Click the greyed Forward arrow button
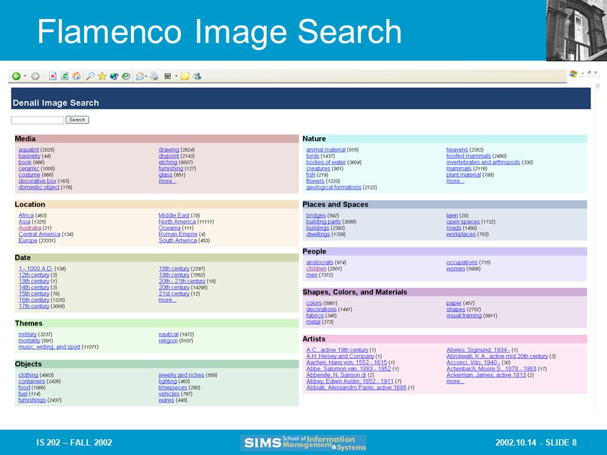 click(35, 76)
